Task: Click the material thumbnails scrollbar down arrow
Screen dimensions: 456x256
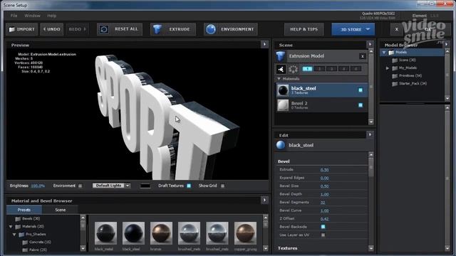Action: click(266, 248)
